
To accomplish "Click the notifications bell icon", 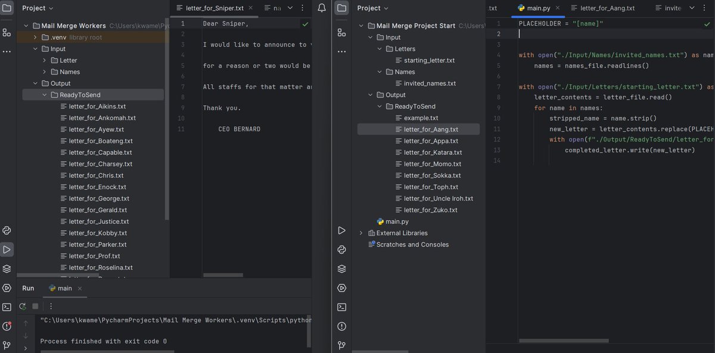I will [x=322, y=8].
